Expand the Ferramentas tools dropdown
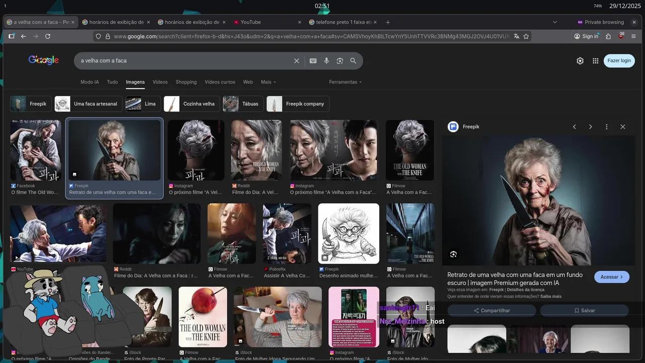 tap(346, 82)
